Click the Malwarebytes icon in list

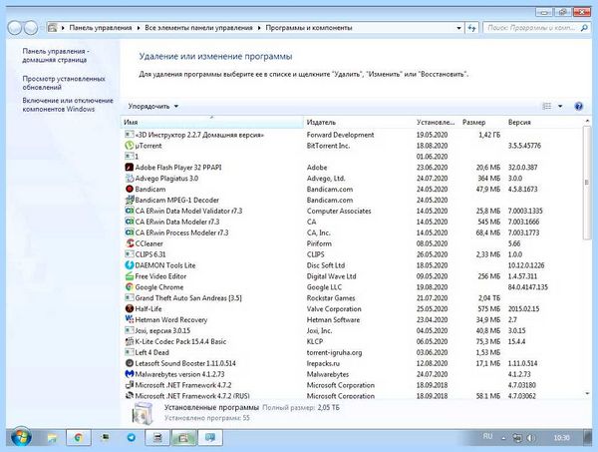(x=130, y=374)
